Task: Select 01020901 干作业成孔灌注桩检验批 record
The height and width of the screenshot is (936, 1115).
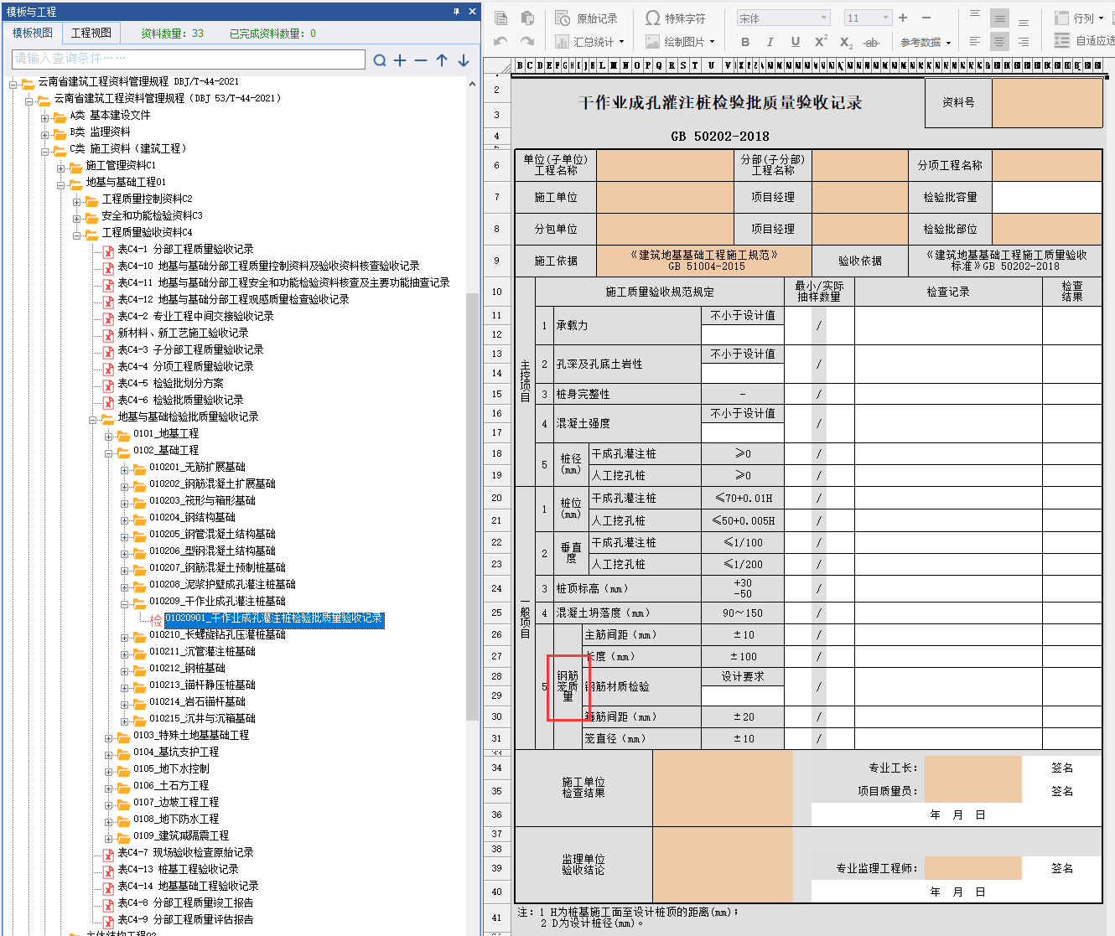Action: pos(274,618)
